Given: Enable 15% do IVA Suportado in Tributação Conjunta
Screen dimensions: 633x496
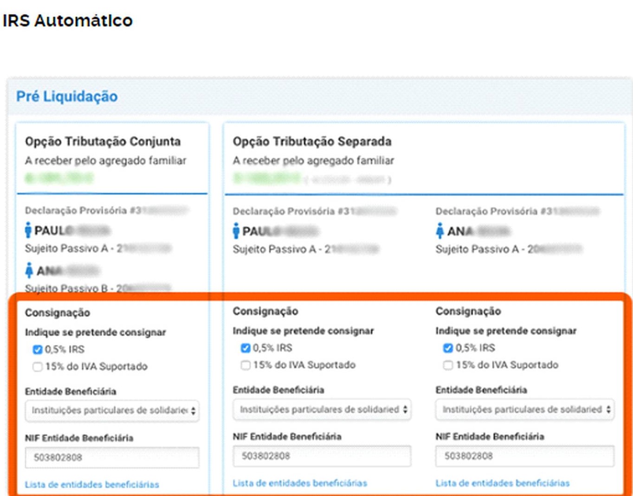Looking at the screenshot, I should [38, 367].
